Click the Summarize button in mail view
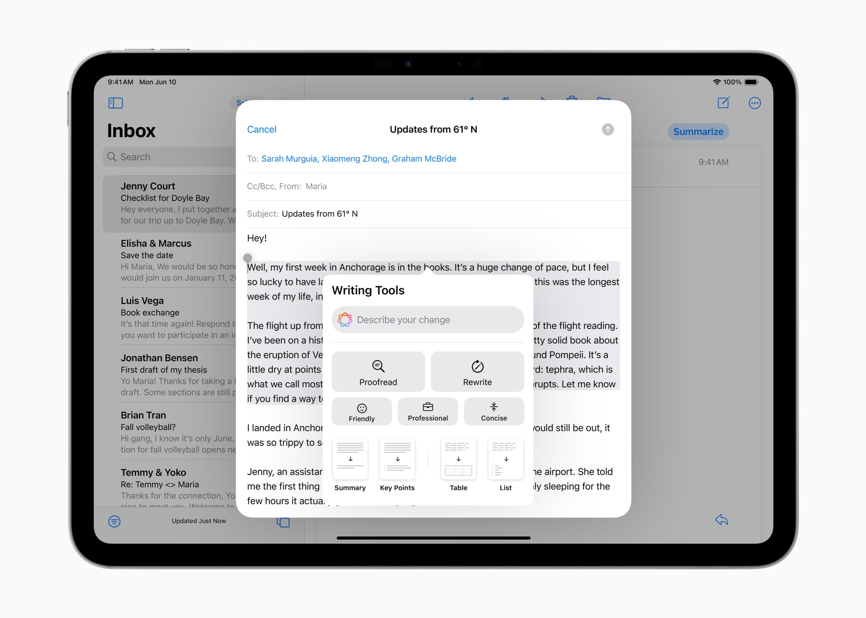The image size is (866, 618). click(699, 132)
